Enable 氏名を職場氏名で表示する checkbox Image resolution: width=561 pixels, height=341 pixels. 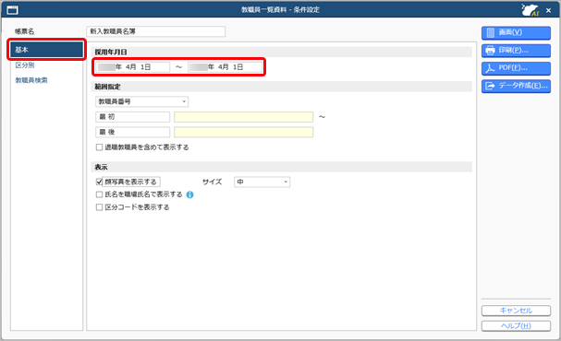[99, 194]
